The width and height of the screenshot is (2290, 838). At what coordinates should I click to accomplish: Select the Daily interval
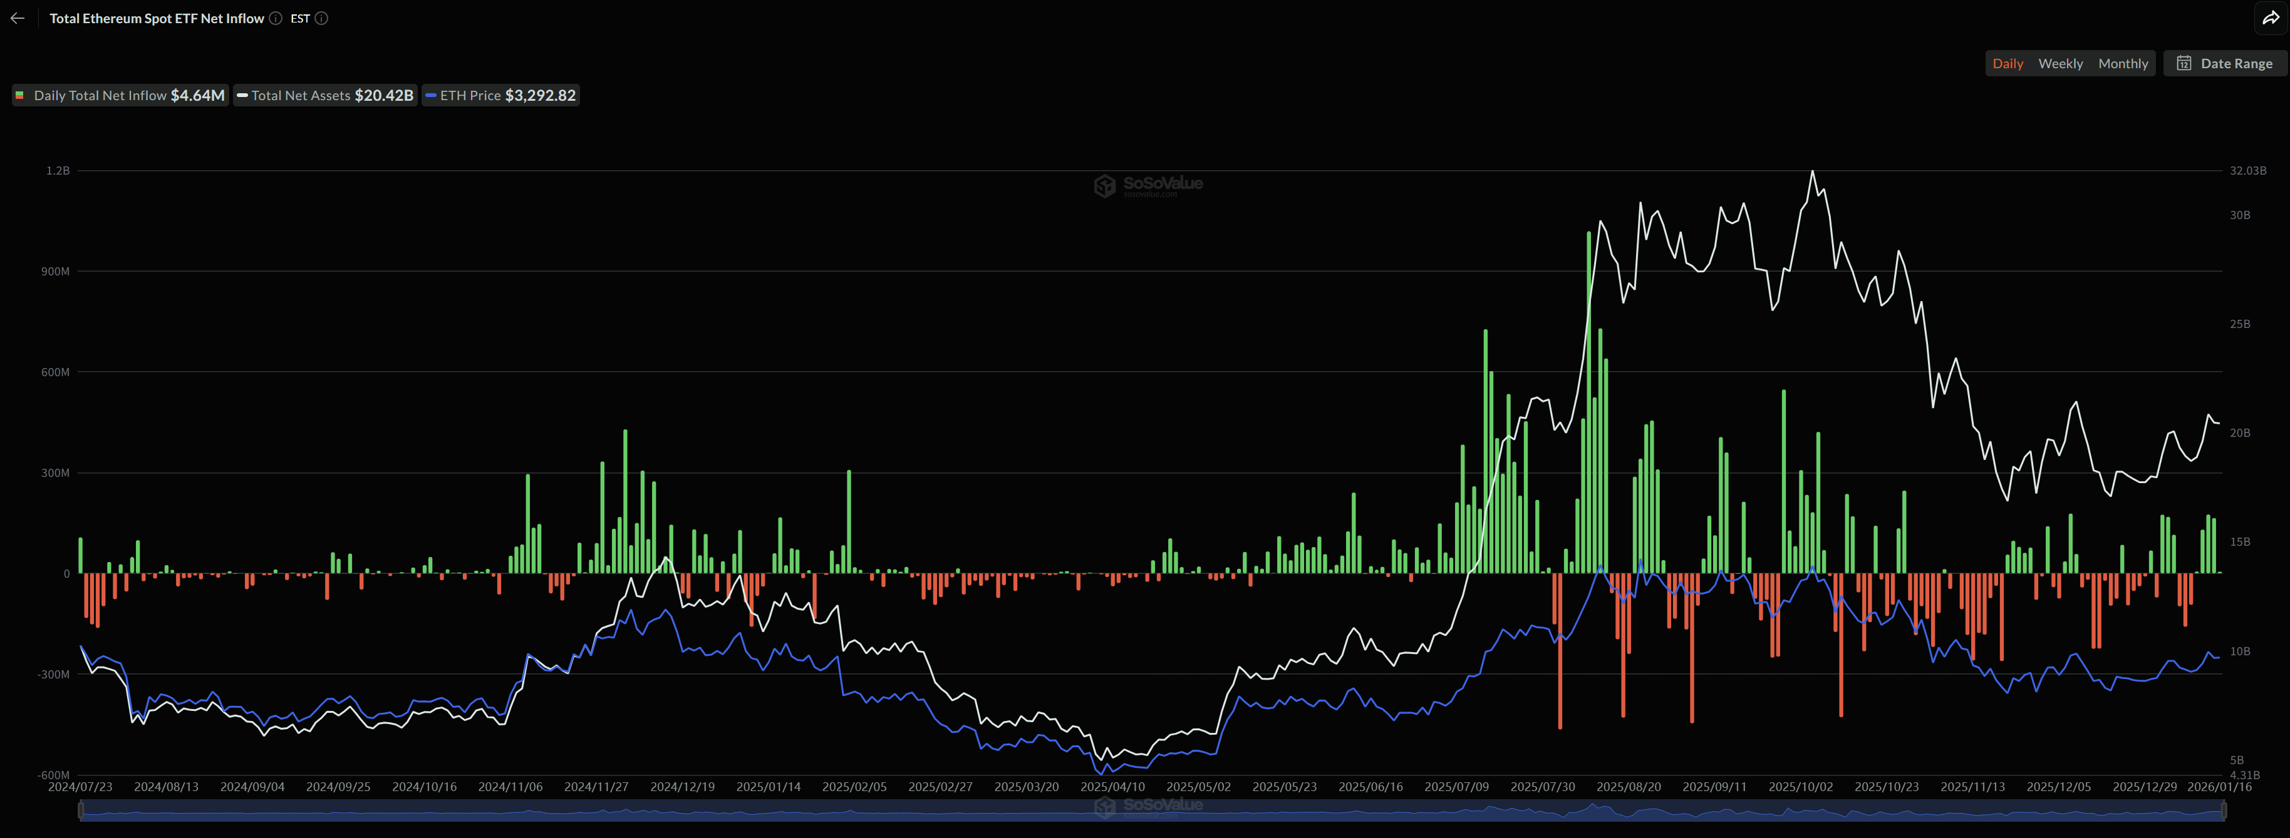pos(2008,63)
